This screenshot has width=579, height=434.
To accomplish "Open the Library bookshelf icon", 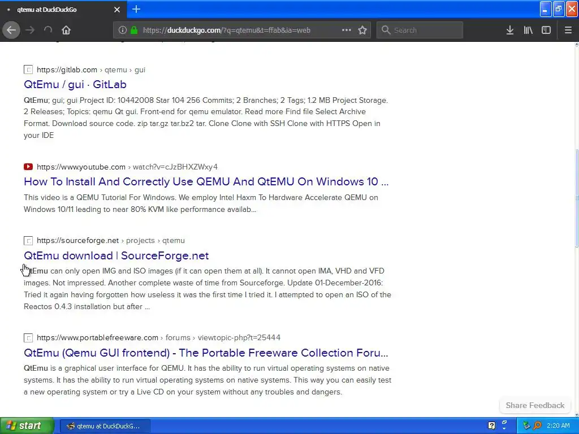I will coord(528,30).
